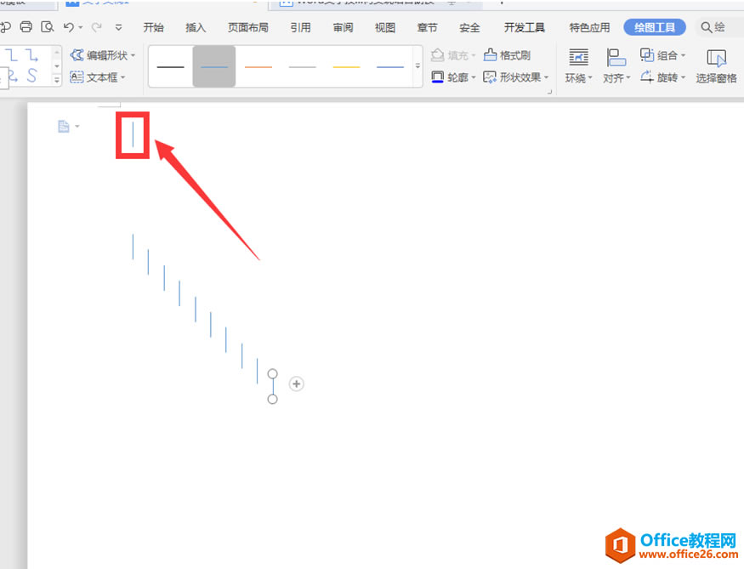Open 旋转 rotate dropdown
The width and height of the screenshot is (744, 569).
tap(663, 77)
